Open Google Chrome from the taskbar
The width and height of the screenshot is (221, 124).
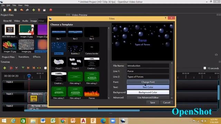point(63,121)
